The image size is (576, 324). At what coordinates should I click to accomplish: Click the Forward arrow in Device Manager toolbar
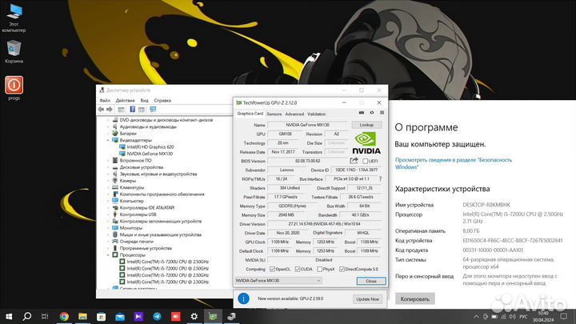[x=110, y=110]
